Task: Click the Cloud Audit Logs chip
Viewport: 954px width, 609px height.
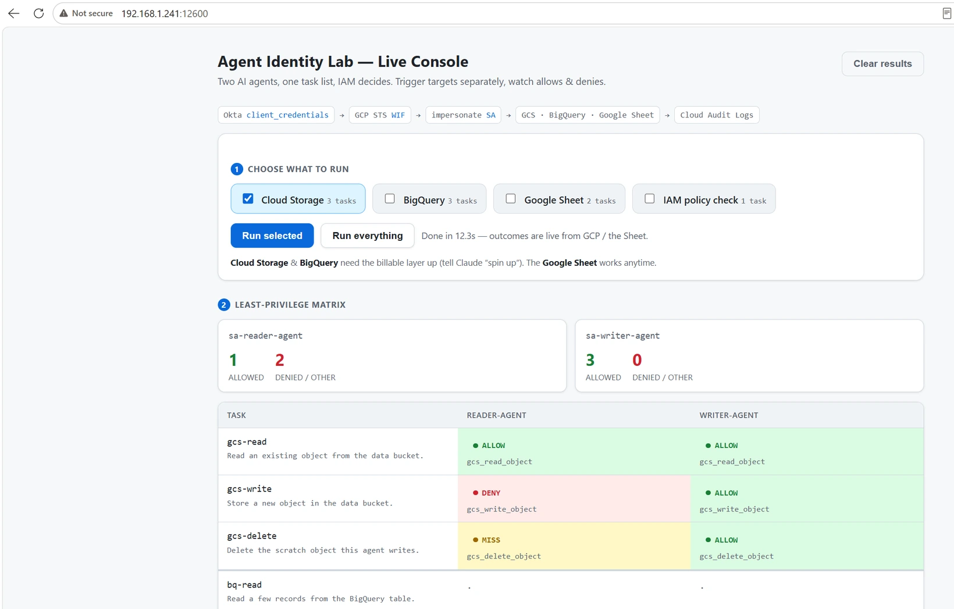Action: tap(717, 115)
